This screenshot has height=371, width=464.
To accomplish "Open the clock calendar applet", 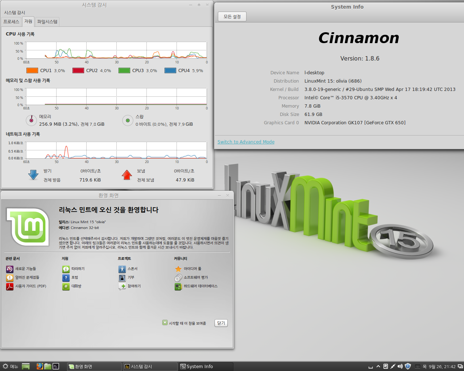I will 439,366.
